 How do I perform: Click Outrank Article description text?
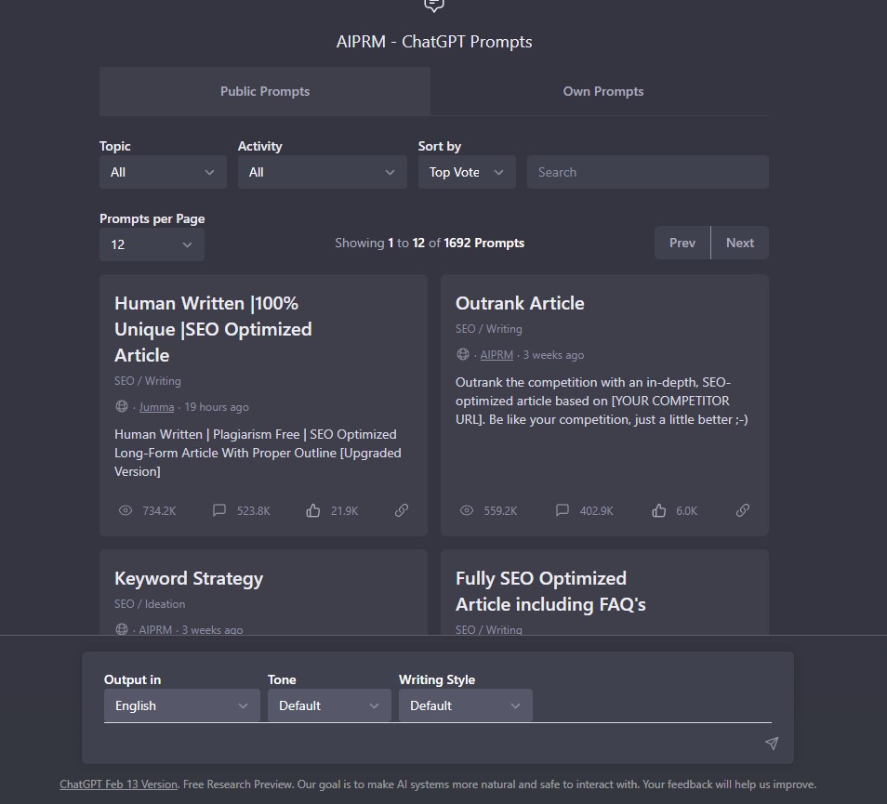(602, 401)
